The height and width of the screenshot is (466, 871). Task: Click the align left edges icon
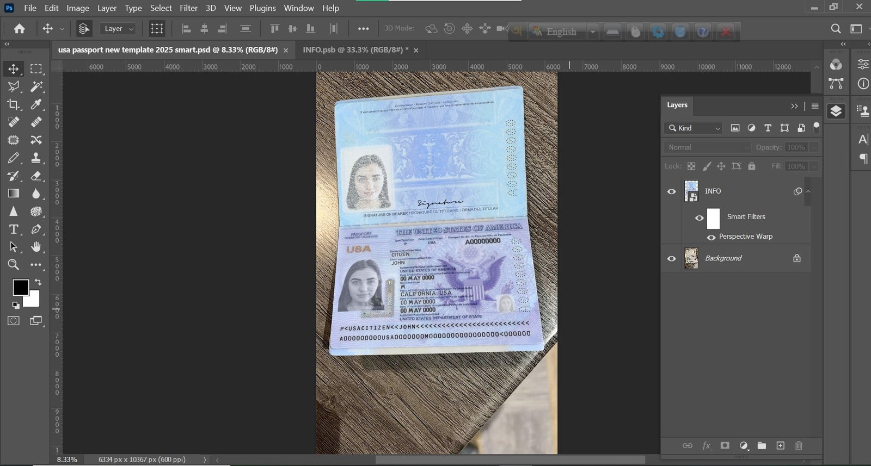click(186, 29)
